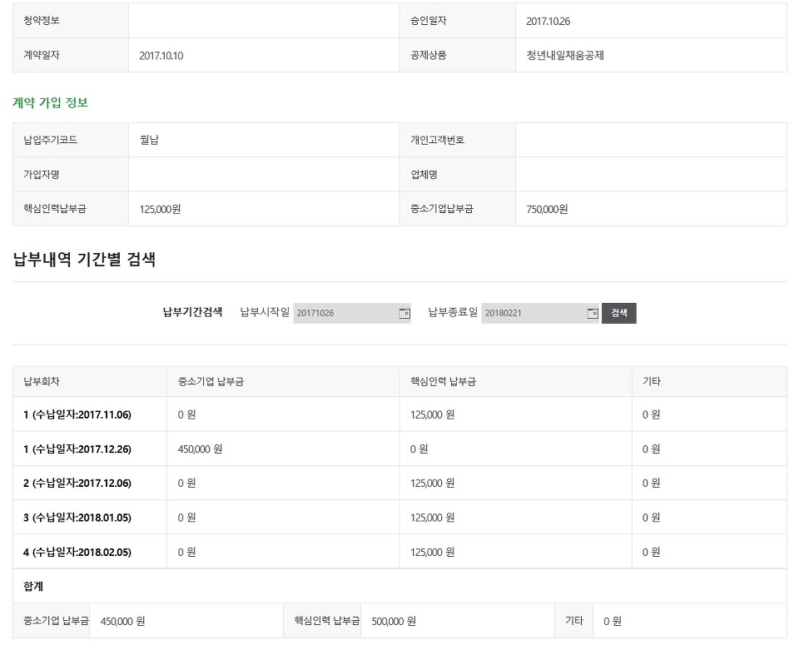Screen dimensions: 799x650
Task: Click the 핵심인력납부금 value 125,000원
Action: pos(160,209)
